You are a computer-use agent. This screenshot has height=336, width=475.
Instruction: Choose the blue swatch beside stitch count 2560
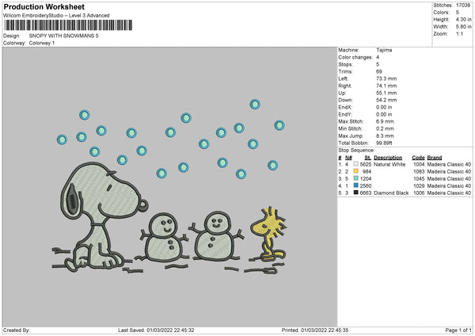(356, 185)
